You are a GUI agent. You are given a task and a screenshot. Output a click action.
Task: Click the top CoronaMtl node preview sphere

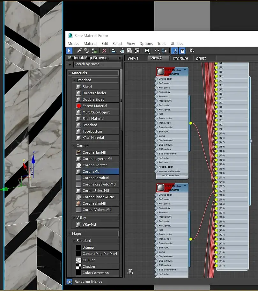161,71
